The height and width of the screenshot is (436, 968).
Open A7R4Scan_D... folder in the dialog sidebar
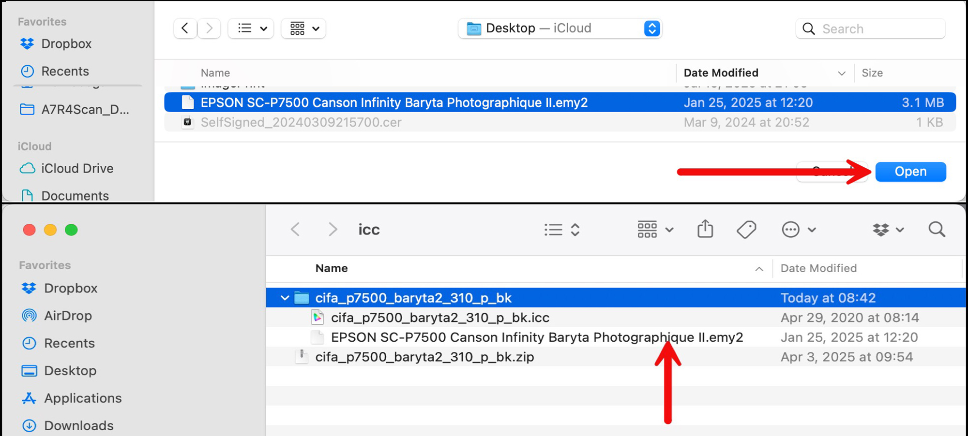click(75, 109)
